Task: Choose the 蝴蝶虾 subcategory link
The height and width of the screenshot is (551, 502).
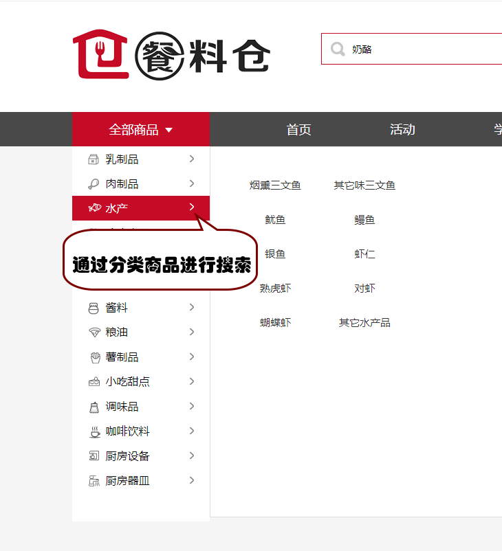Action: click(275, 323)
